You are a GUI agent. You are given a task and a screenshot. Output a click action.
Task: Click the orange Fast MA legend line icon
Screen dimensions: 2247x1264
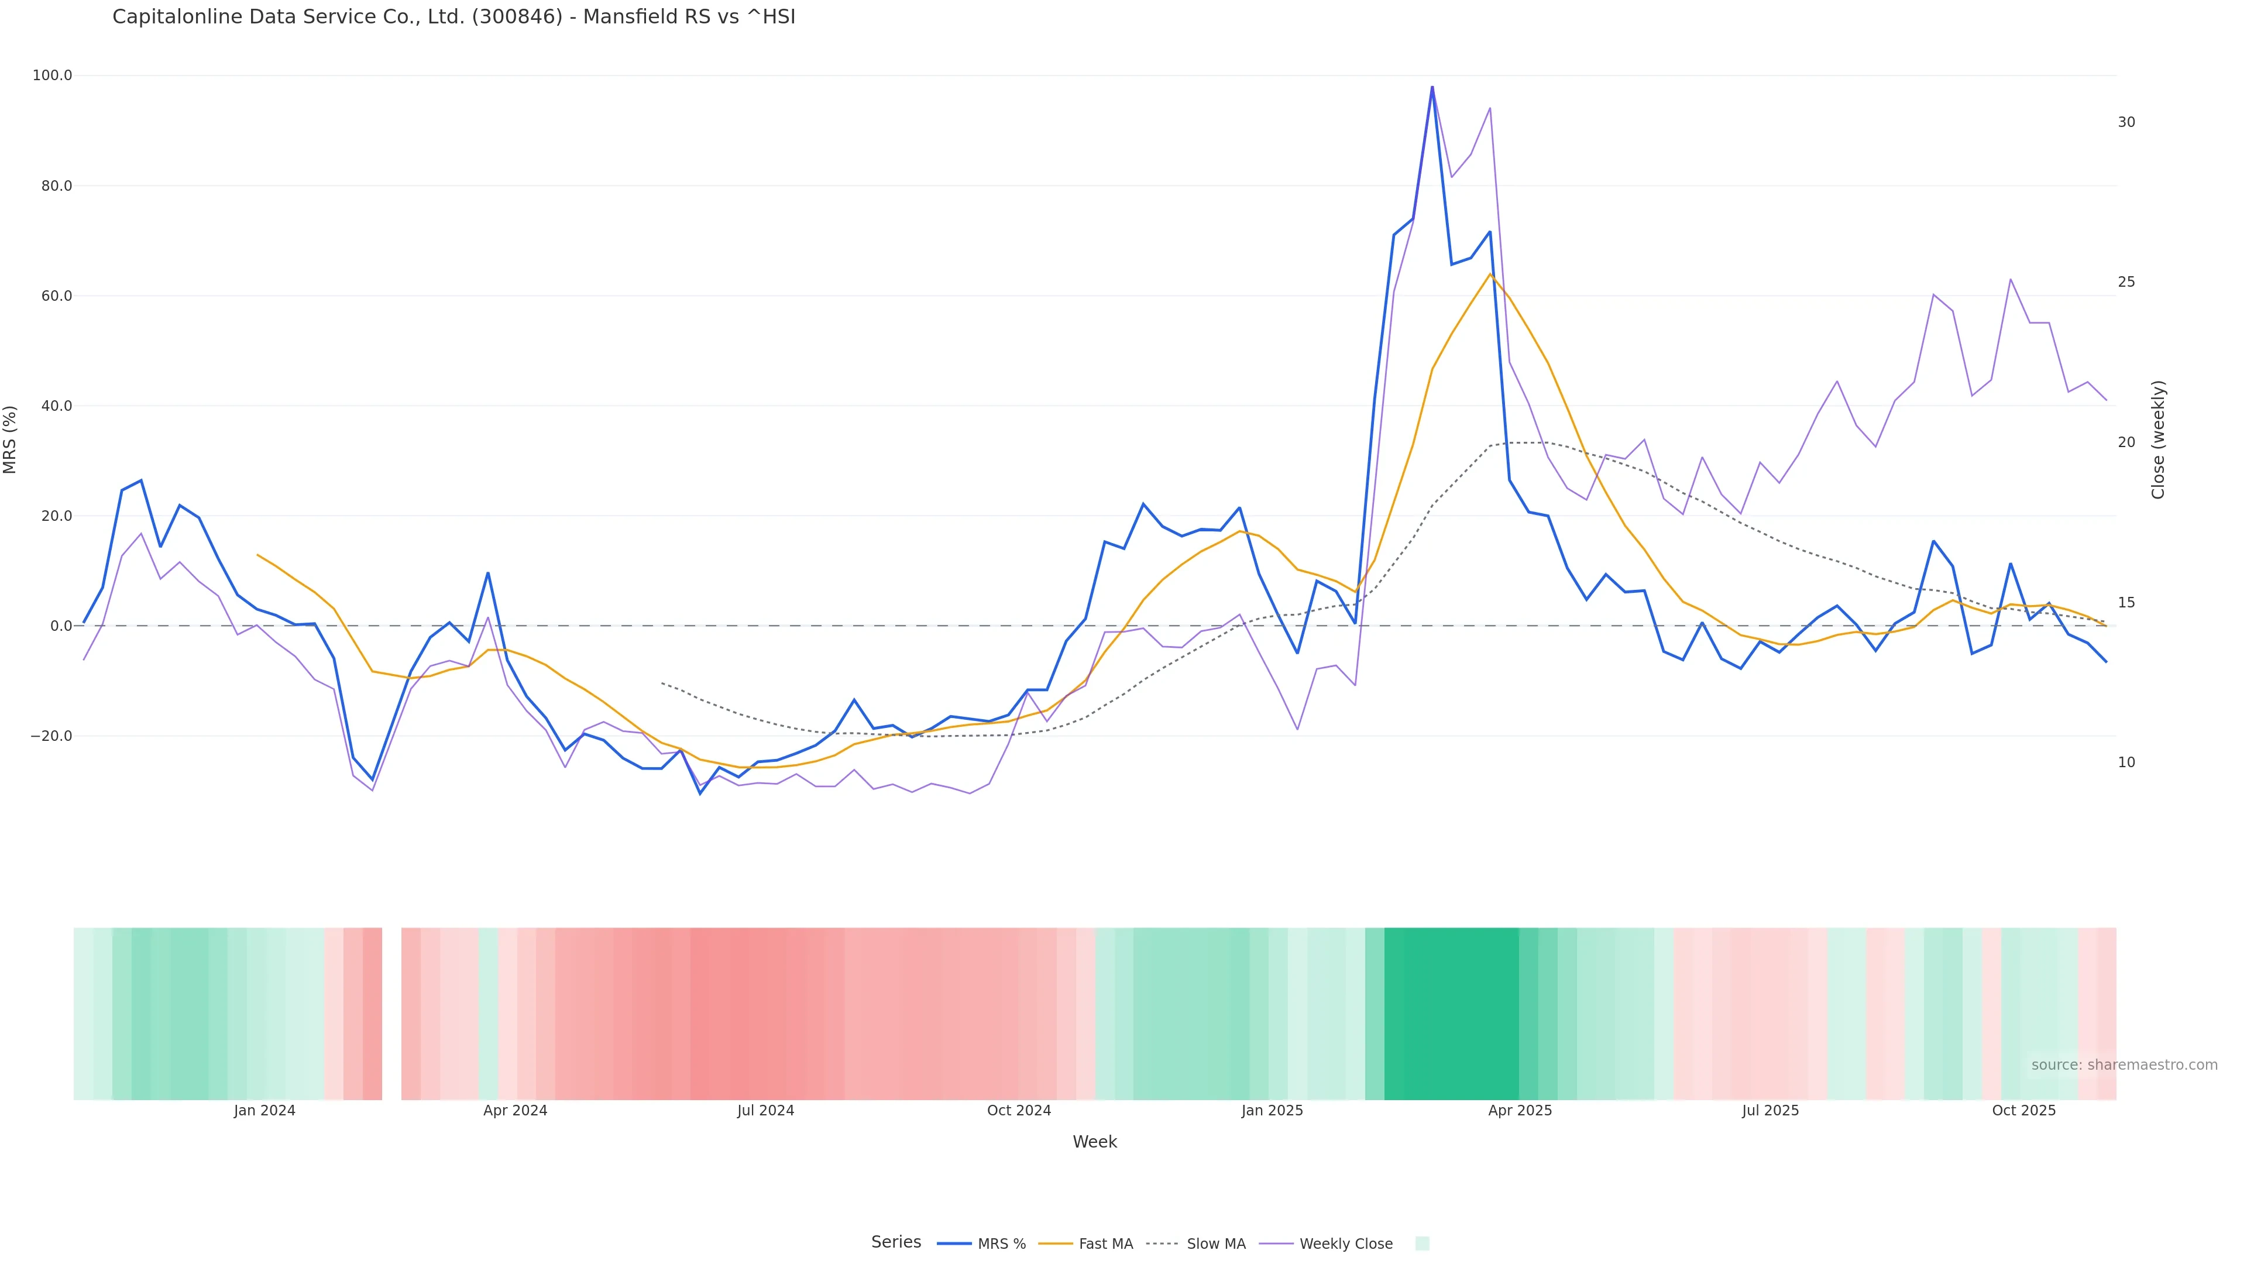[x=1056, y=1244]
